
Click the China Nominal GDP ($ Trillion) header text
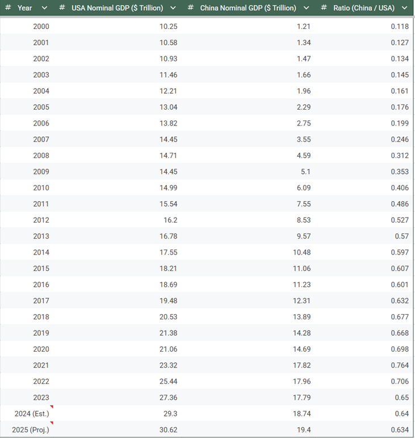click(x=248, y=8)
